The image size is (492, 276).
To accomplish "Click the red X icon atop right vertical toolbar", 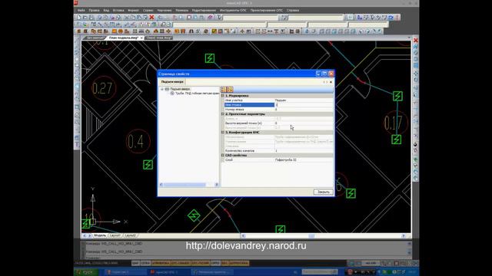I will click(416, 41).
